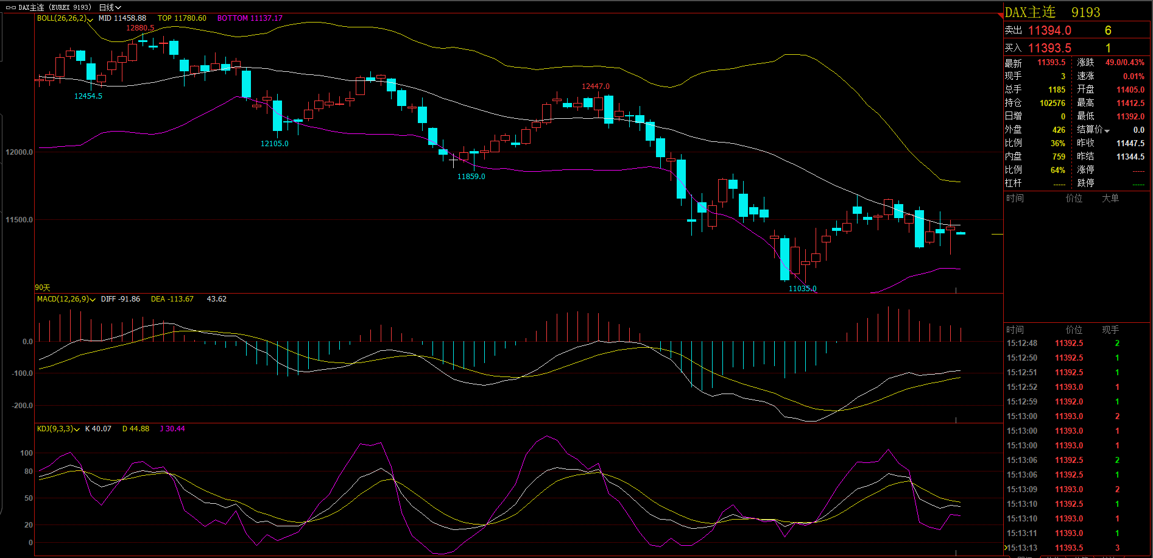Screen dimensions: 1153x558
Task: Click the 昨收 value 11447.5
Action: (x=1130, y=143)
